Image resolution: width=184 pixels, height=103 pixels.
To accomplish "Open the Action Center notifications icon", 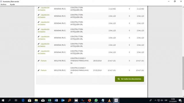I will click(180, 100).
